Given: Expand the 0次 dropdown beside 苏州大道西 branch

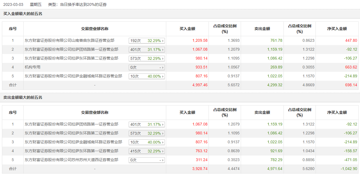Looking at the screenshot, I should pyautogui.click(x=147, y=160).
